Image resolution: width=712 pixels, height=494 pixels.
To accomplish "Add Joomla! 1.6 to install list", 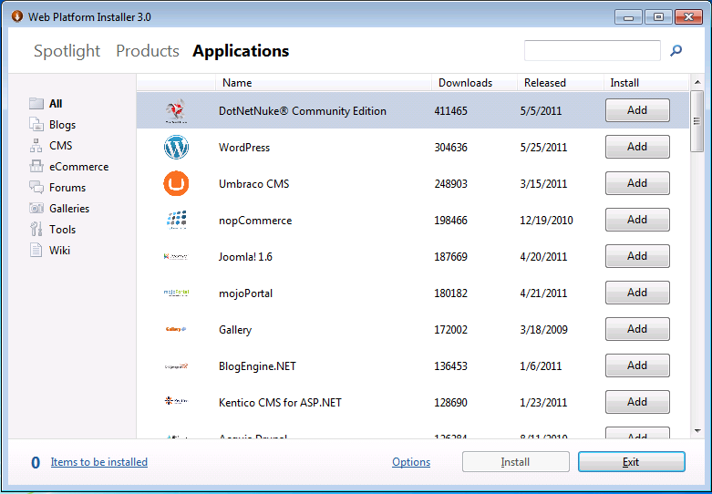I will pos(637,256).
